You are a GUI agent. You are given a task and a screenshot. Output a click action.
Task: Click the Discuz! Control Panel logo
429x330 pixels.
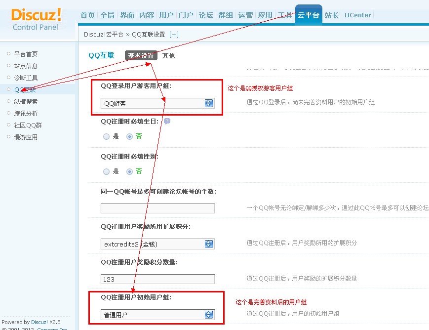coord(36,19)
